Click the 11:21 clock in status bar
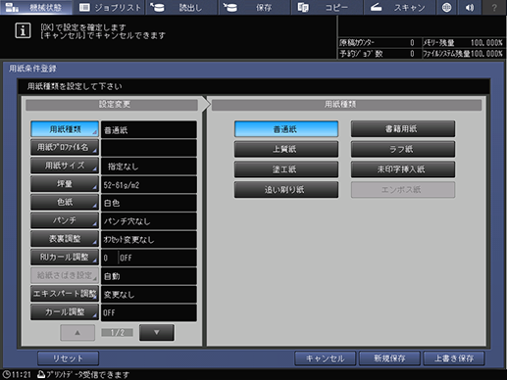This screenshot has height=380, width=507. click(17, 374)
